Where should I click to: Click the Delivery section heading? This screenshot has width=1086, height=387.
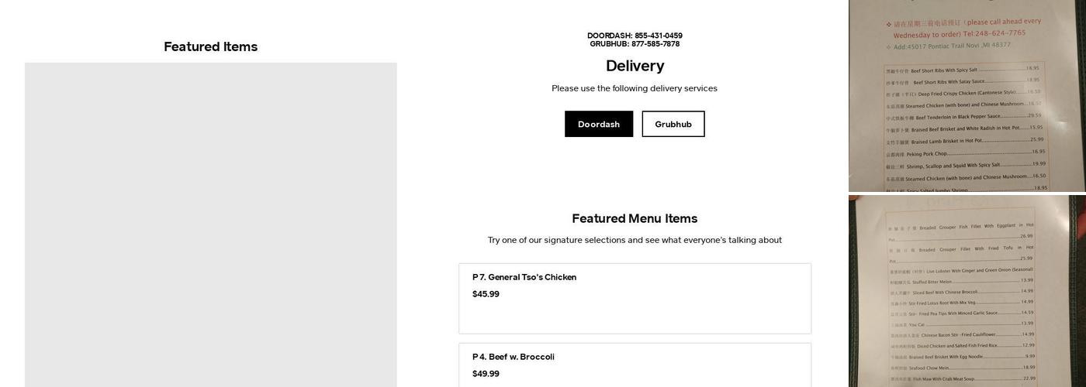click(635, 66)
